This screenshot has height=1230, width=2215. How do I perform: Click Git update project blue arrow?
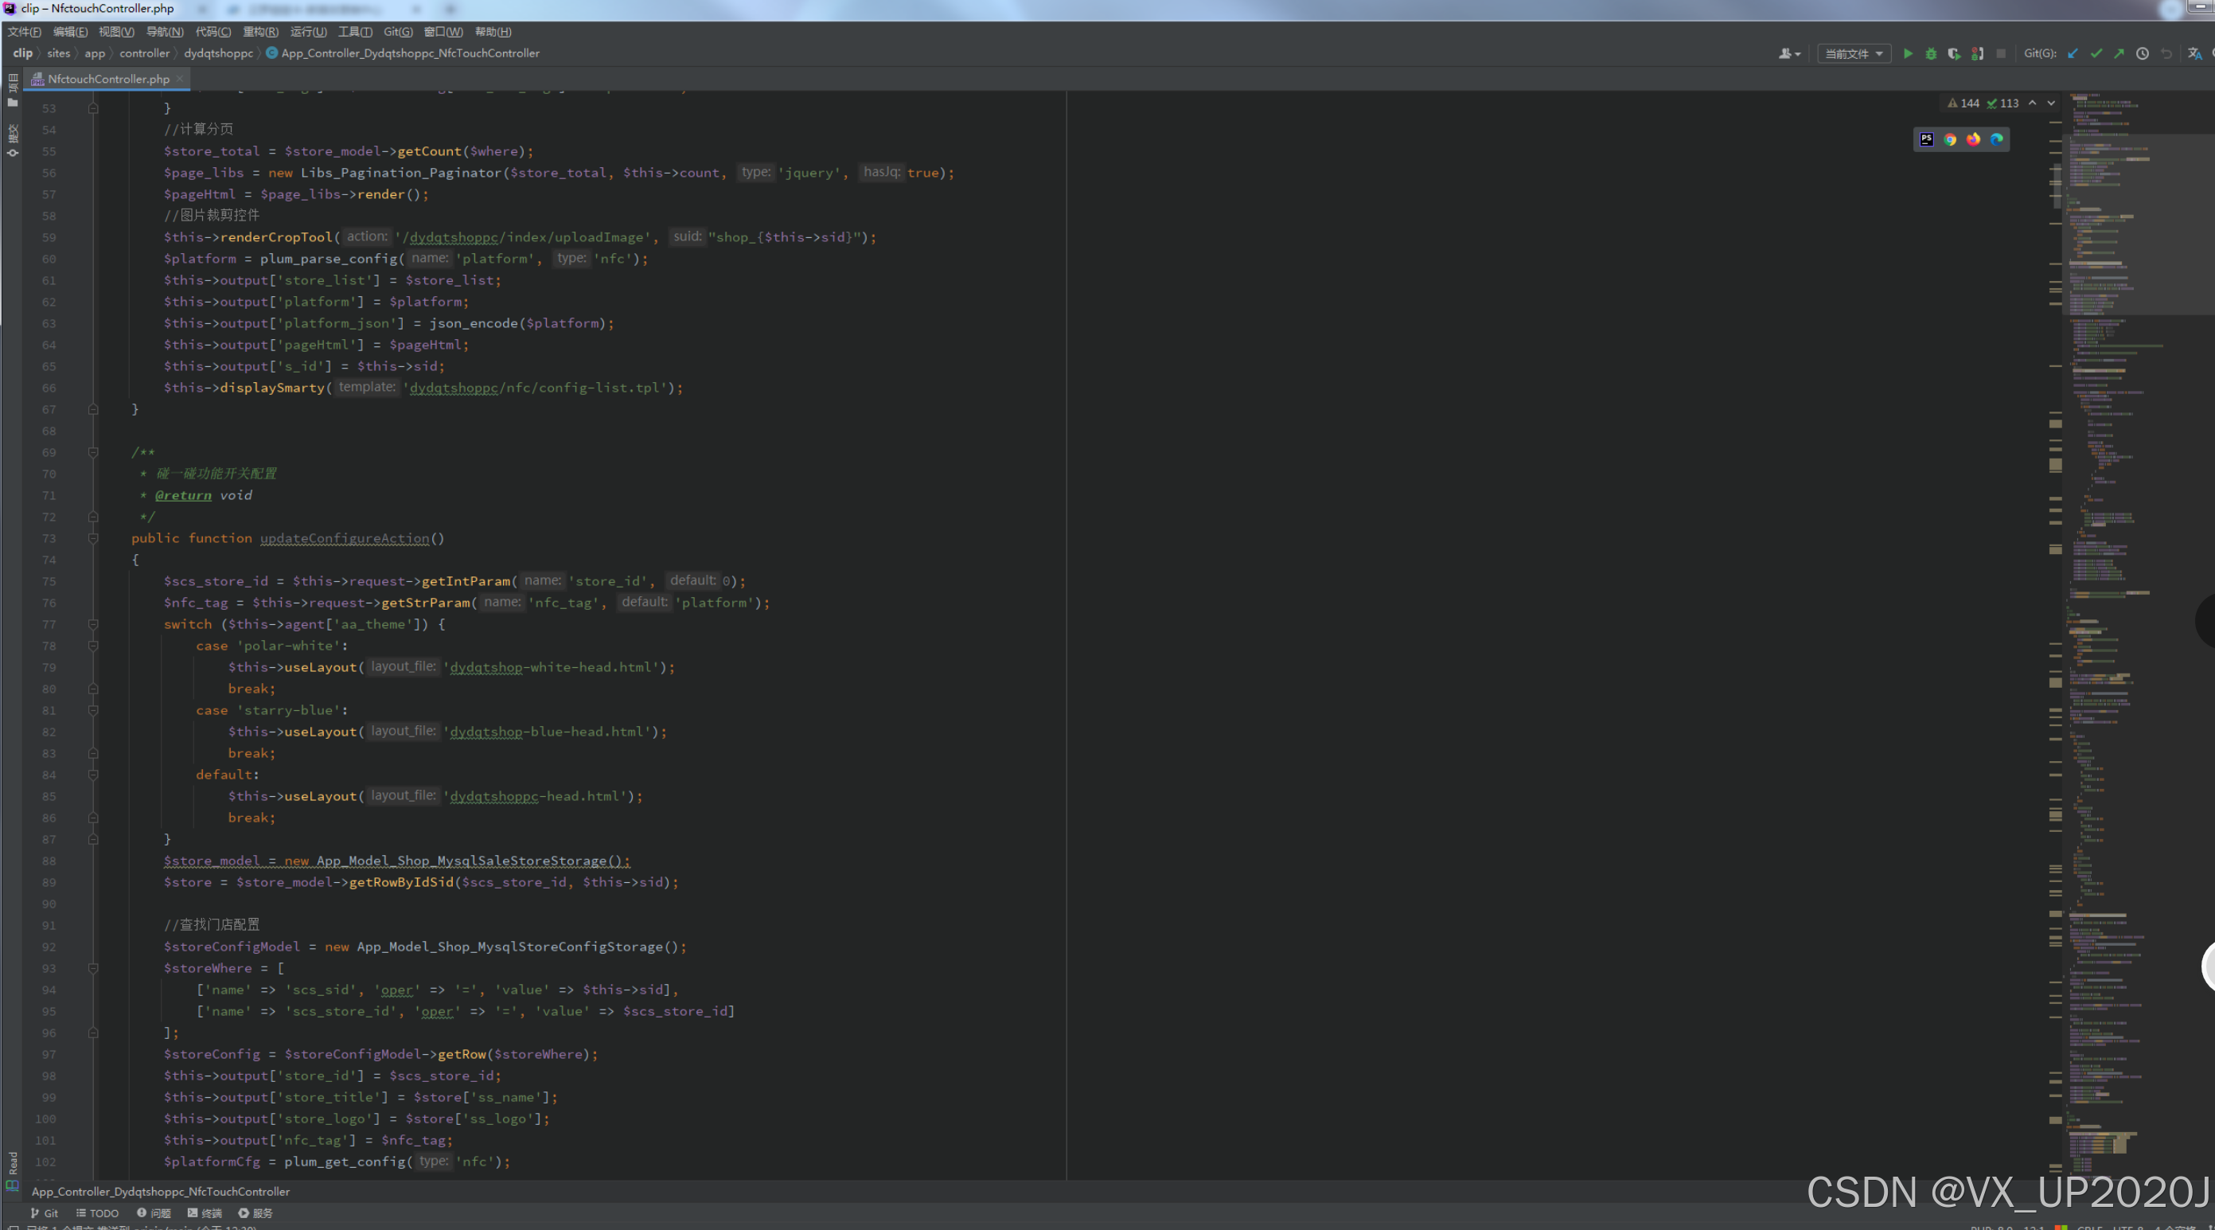(2073, 53)
